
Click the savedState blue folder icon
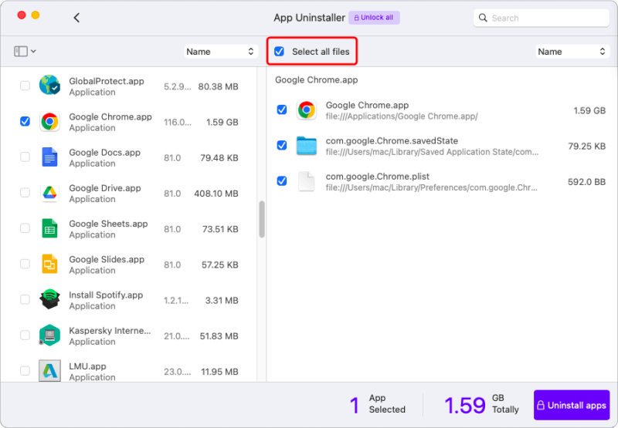pos(306,146)
